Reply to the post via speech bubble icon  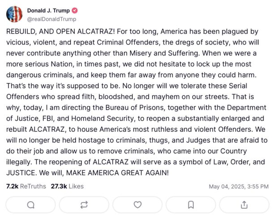click(30, 205)
